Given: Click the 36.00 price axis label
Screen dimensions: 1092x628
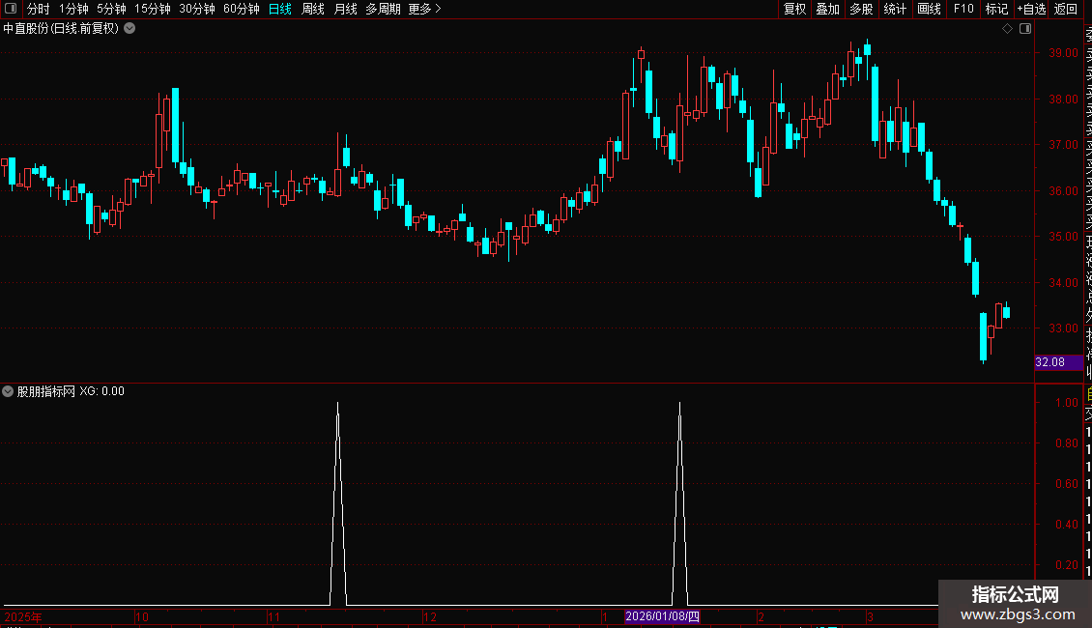Looking at the screenshot, I should (1063, 190).
